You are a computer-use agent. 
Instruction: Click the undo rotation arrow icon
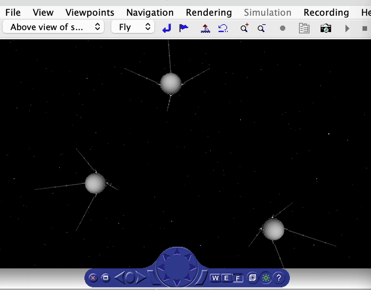tap(223, 28)
